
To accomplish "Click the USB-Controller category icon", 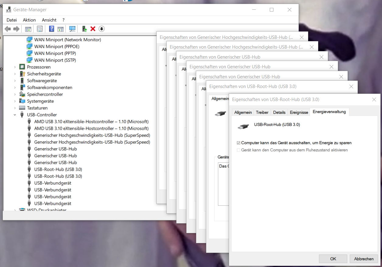I will (22, 115).
